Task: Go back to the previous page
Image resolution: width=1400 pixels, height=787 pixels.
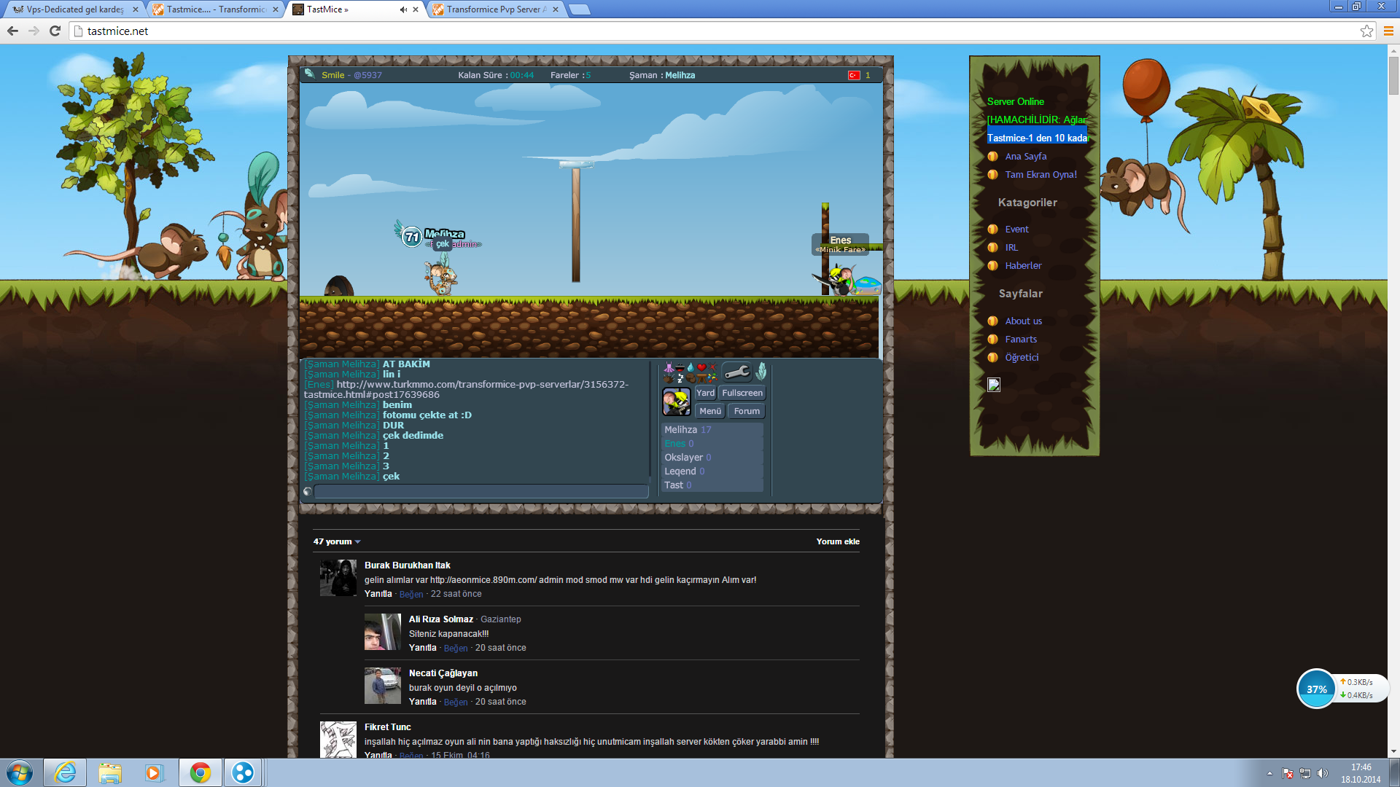Action: click(12, 31)
